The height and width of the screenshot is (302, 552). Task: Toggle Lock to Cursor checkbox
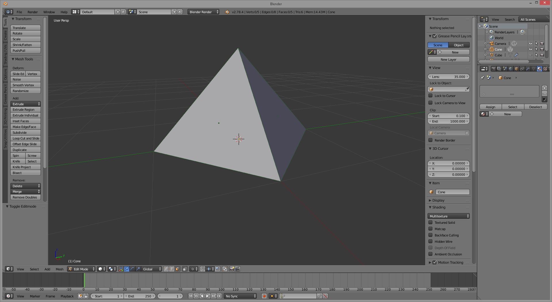click(x=430, y=96)
